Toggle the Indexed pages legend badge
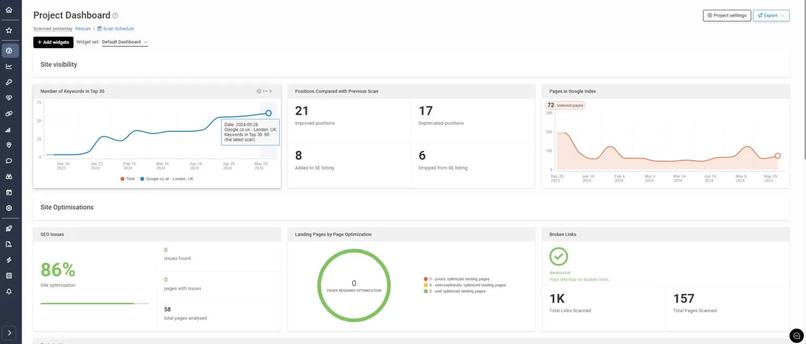The width and height of the screenshot is (806, 344). 565,105
